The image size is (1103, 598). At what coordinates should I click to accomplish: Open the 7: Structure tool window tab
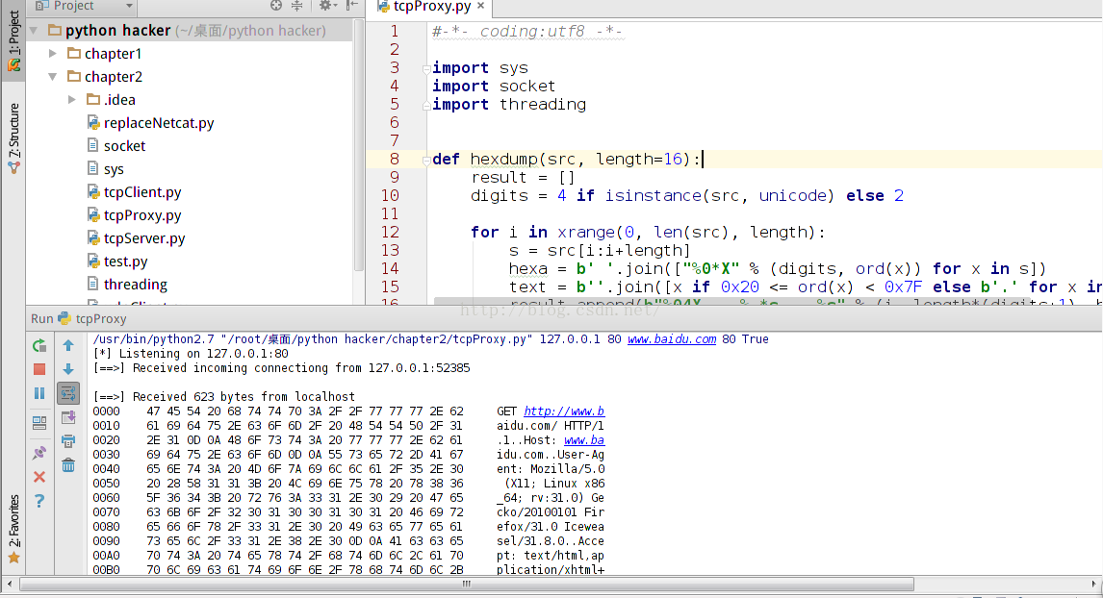pyautogui.click(x=13, y=138)
